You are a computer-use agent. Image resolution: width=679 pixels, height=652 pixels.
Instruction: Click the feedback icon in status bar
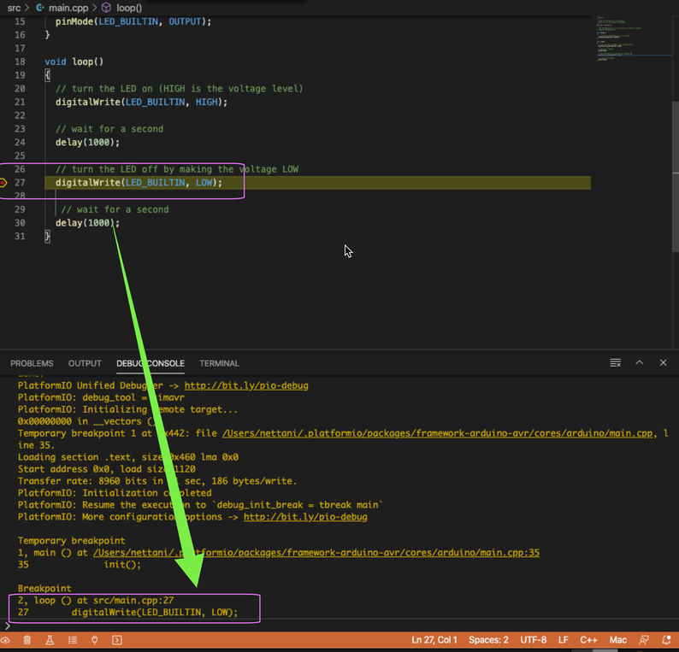[x=644, y=640]
